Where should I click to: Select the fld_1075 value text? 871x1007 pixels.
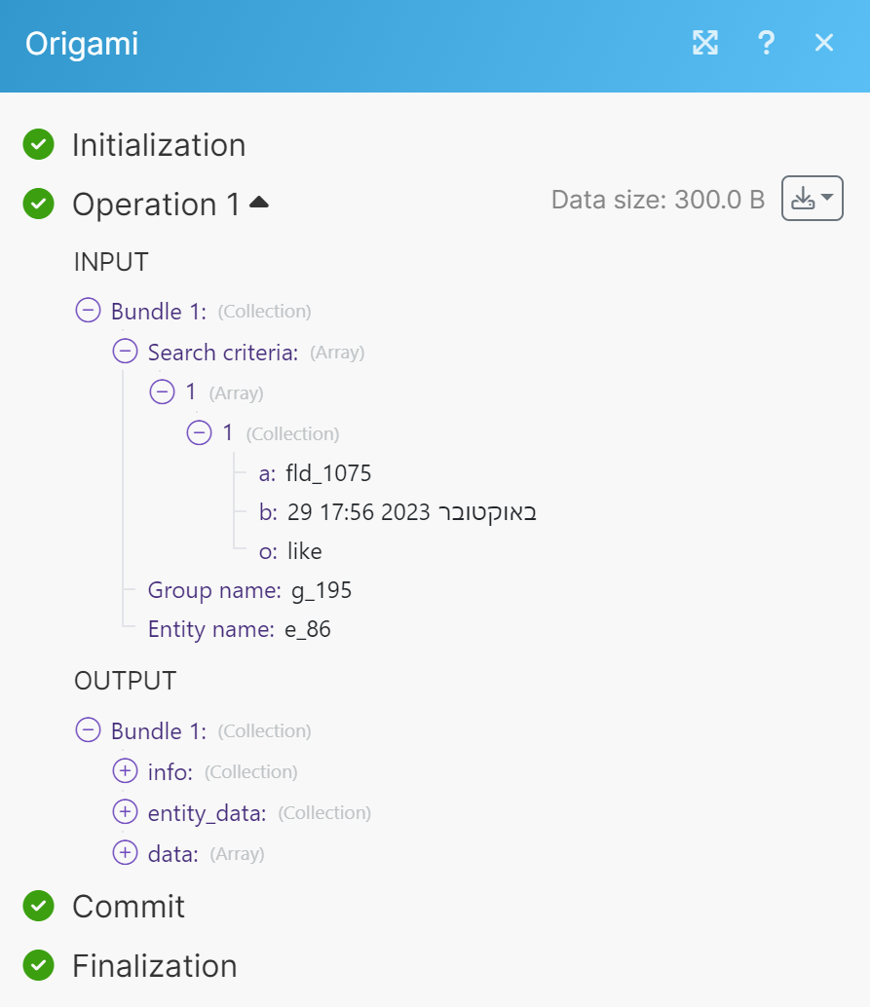(329, 473)
